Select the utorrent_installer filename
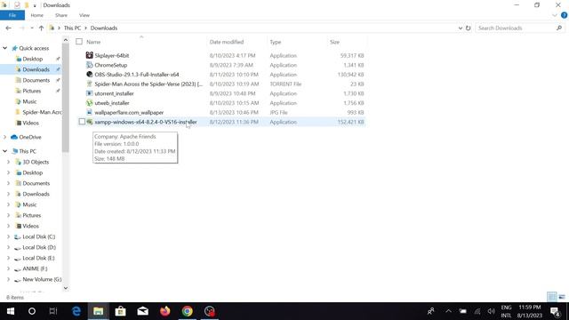Screen dimensions: 569x320 click(115, 93)
